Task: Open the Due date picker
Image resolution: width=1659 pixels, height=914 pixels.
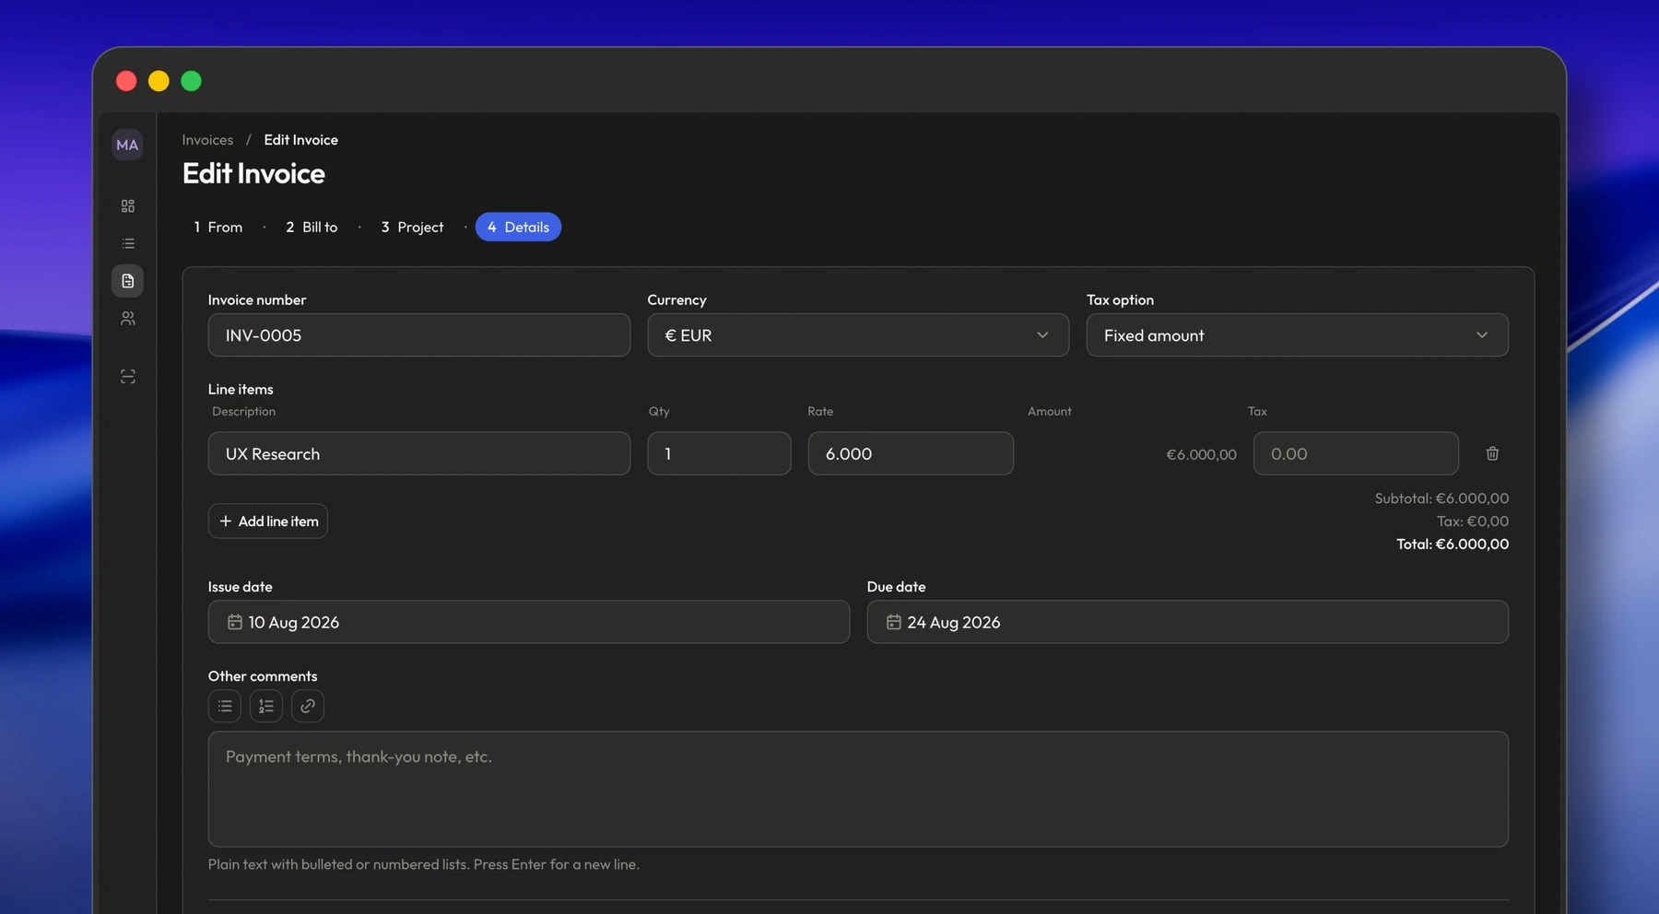Action: point(1187,622)
